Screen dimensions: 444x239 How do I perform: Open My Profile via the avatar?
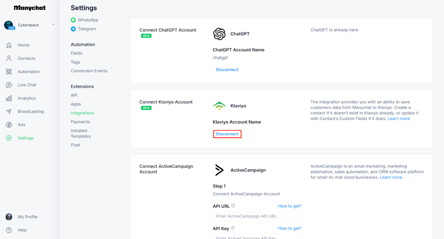click(9, 217)
